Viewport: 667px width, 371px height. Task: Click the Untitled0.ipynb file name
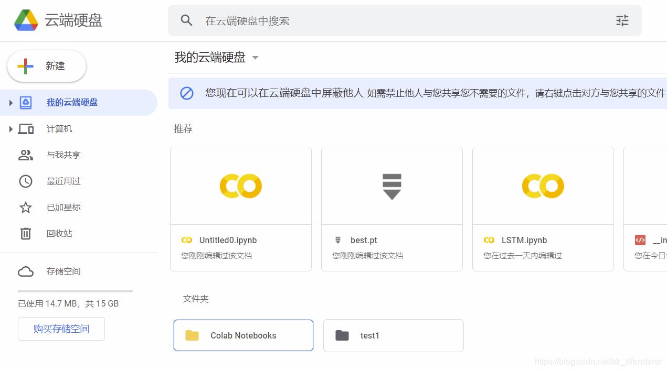(x=228, y=240)
